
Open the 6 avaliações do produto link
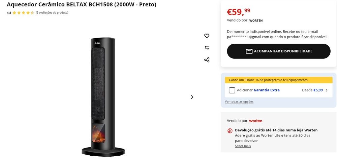(52, 13)
